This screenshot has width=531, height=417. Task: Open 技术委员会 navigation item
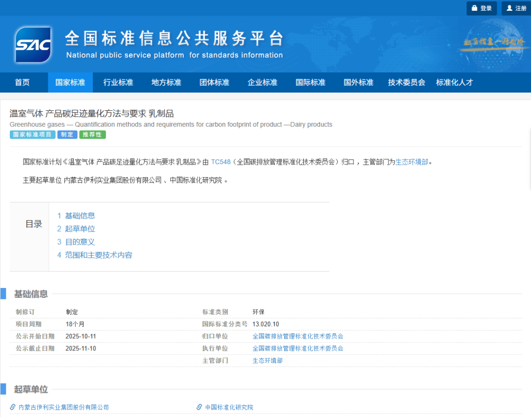coord(406,82)
